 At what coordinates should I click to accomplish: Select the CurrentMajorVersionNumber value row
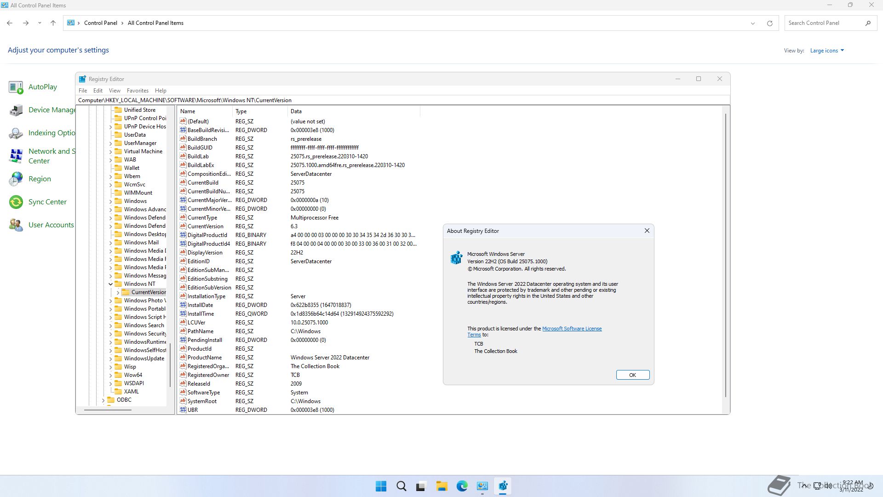[298, 200]
